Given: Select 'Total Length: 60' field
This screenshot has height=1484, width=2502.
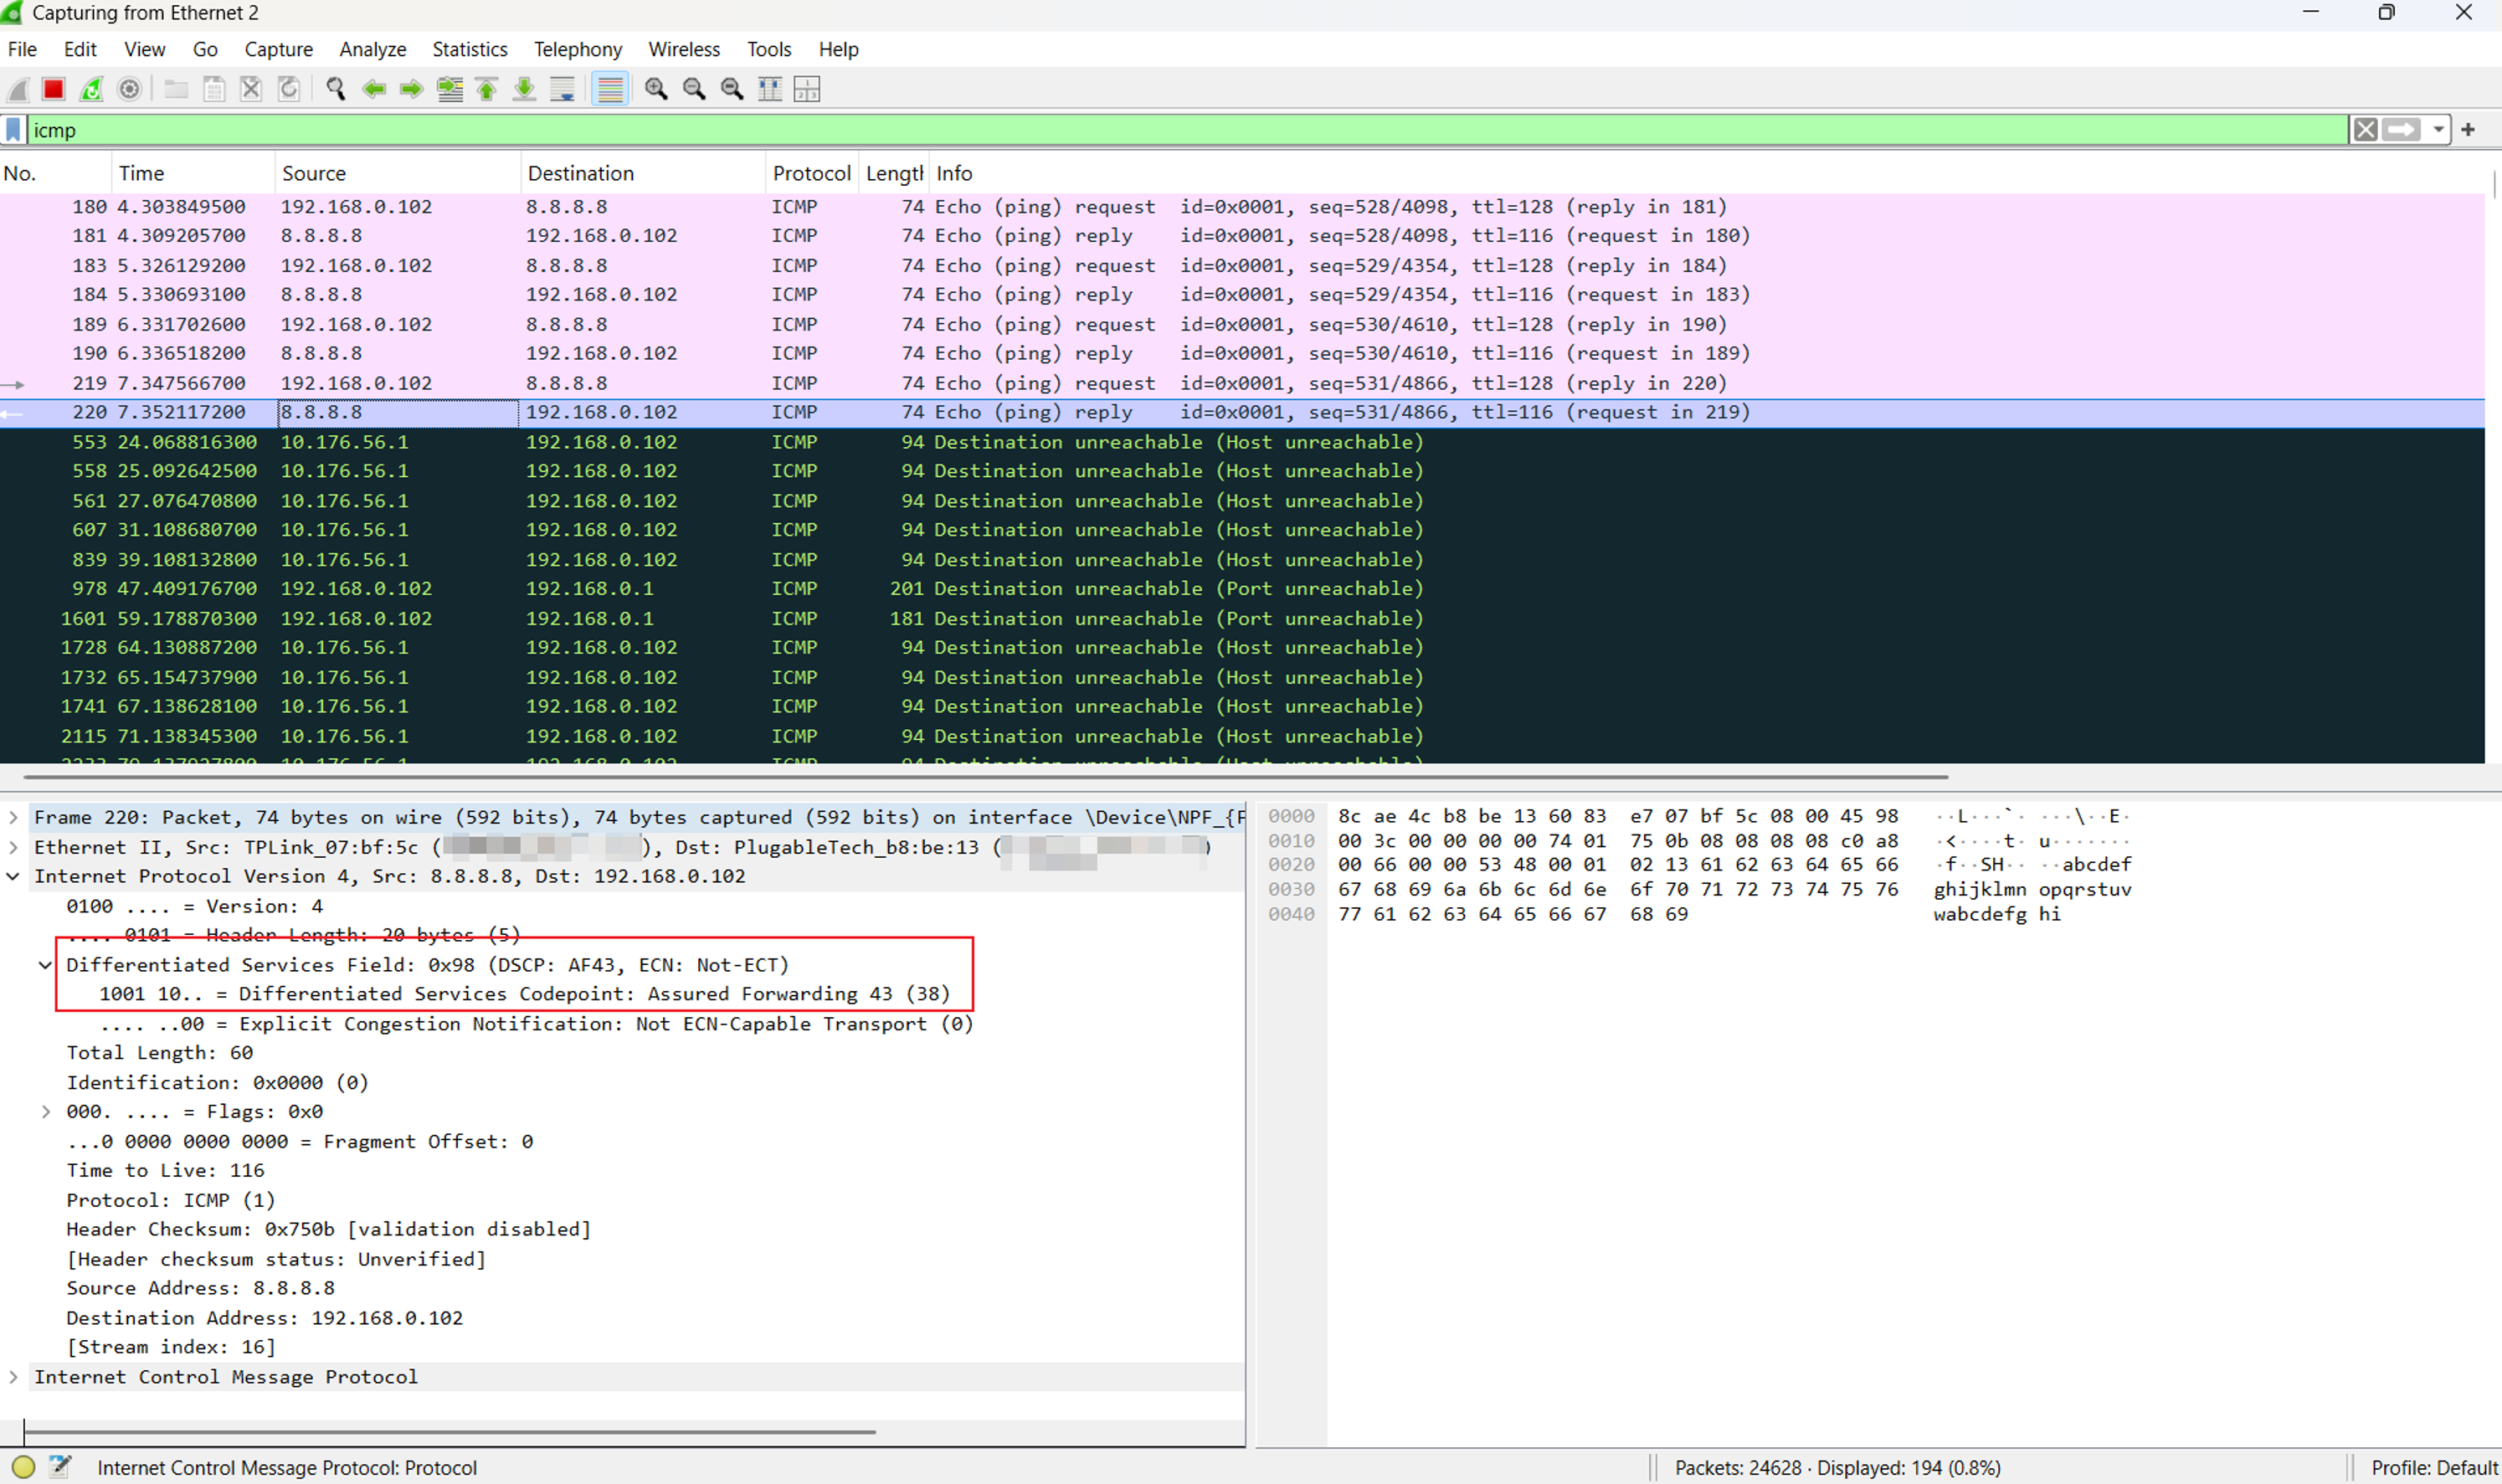Looking at the screenshot, I should click(160, 1053).
